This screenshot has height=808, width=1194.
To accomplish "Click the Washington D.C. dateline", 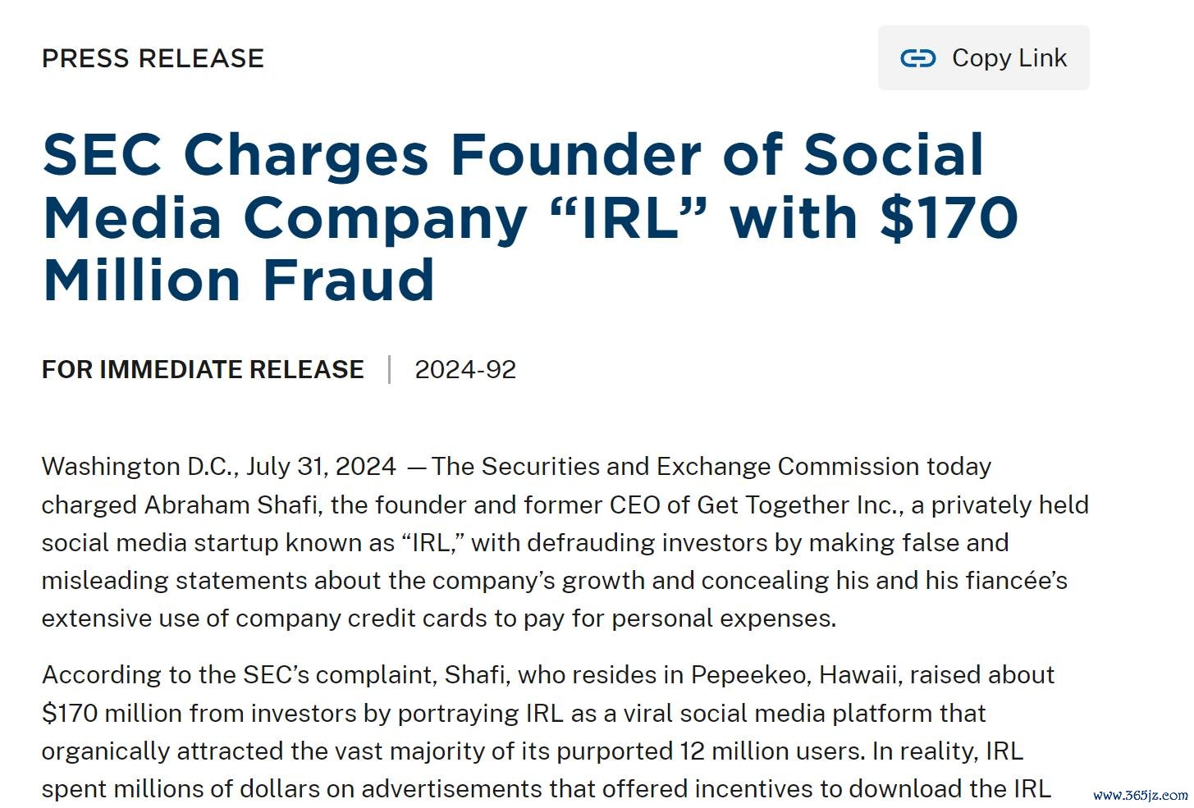I will click(x=140, y=466).
